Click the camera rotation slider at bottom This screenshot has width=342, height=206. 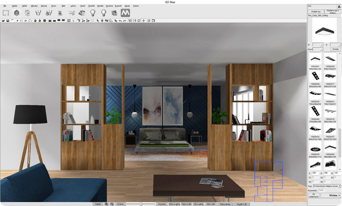click(141, 204)
